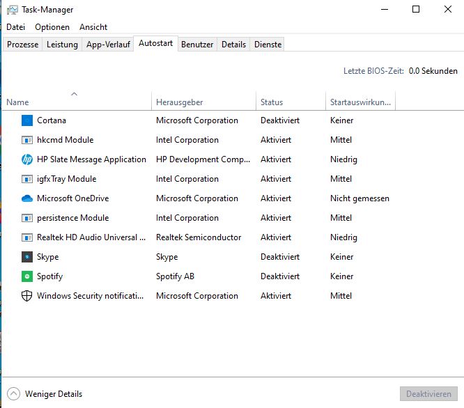Open the Ansicht menu
Screen dimensions: 464x408
click(93, 27)
